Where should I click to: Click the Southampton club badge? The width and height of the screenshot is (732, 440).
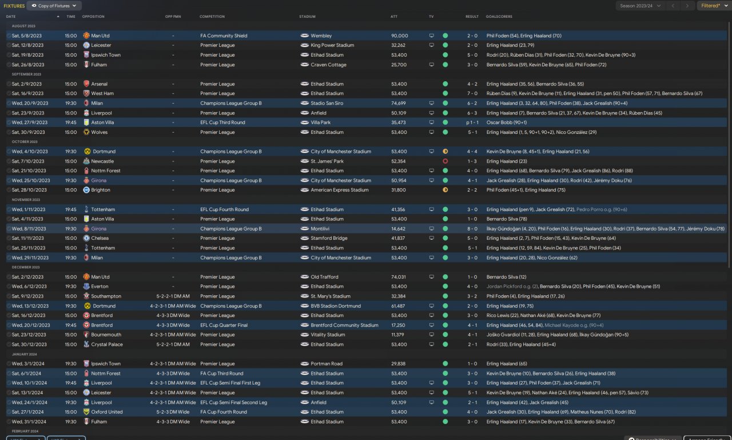coord(86,296)
